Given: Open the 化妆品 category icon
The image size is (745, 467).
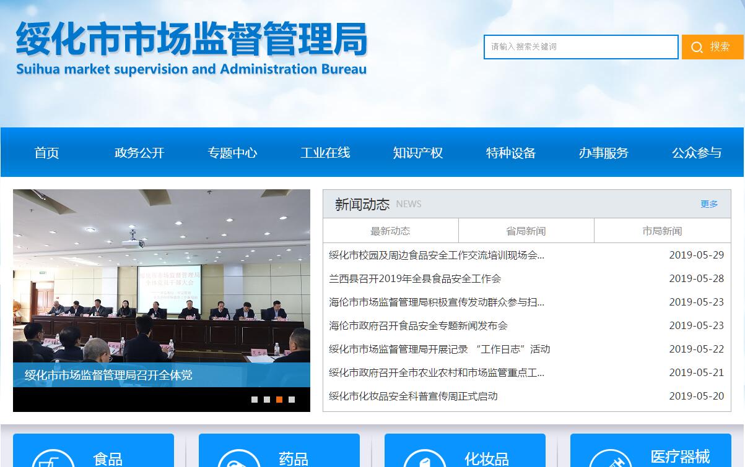Looking at the screenshot, I should [x=425, y=459].
